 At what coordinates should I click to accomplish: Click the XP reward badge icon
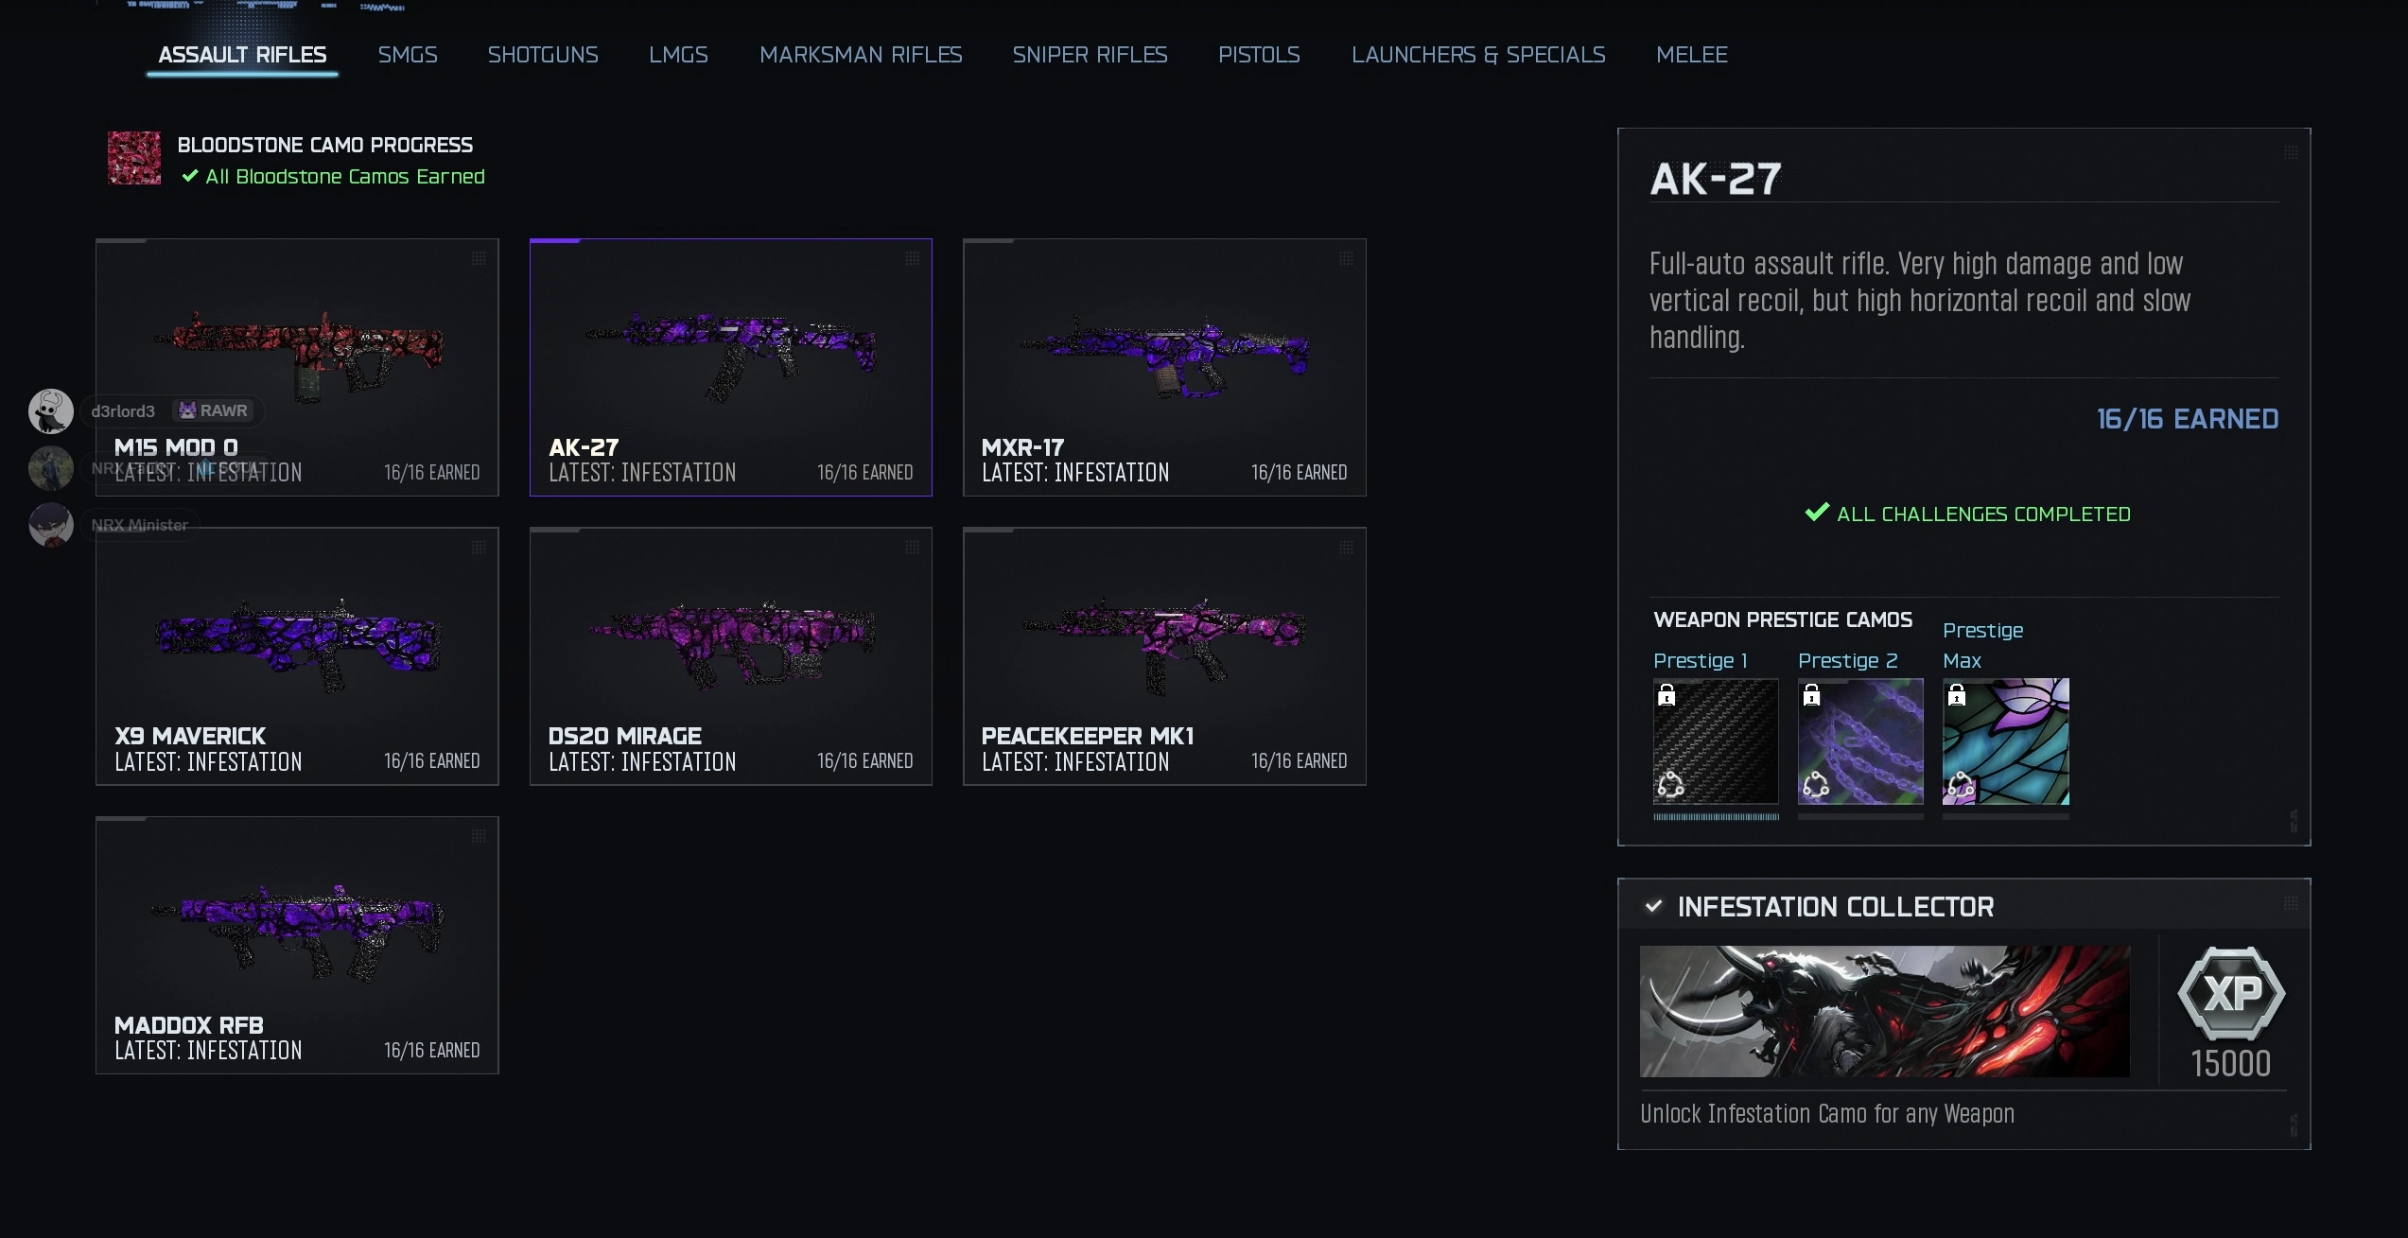pyautogui.click(x=2231, y=993)
